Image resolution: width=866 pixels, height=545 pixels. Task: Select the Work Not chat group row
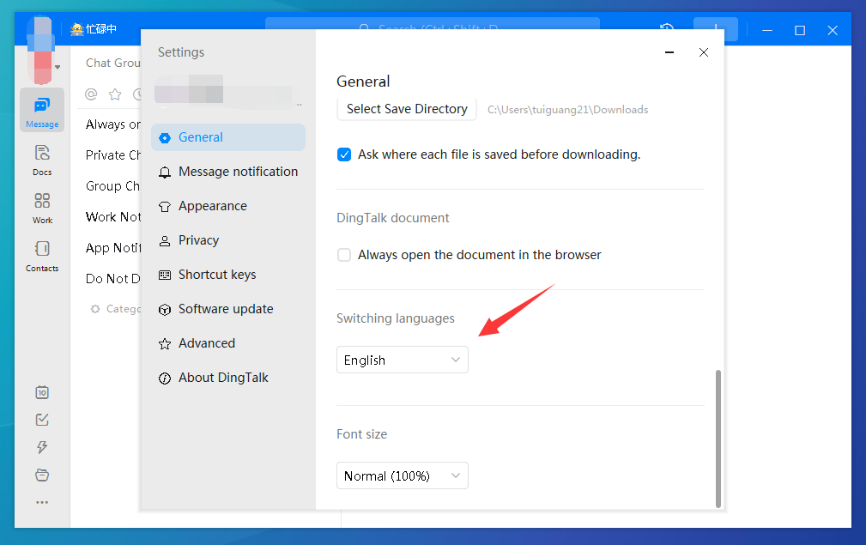112,217
